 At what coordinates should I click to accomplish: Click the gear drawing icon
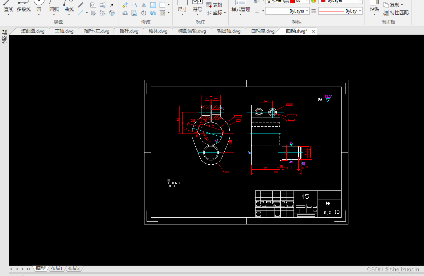[x=103, y=13]
